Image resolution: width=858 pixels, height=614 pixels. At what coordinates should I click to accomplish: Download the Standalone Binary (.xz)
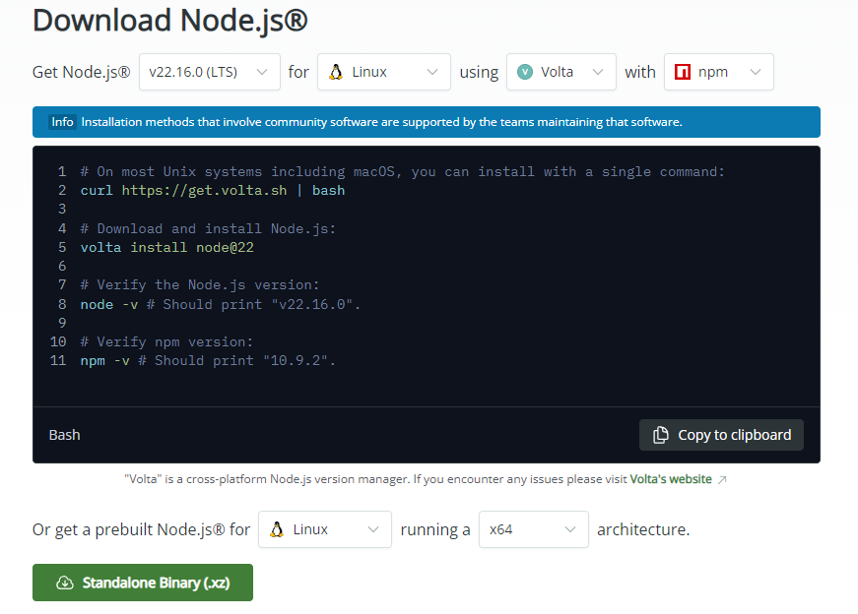click(143, 583)
